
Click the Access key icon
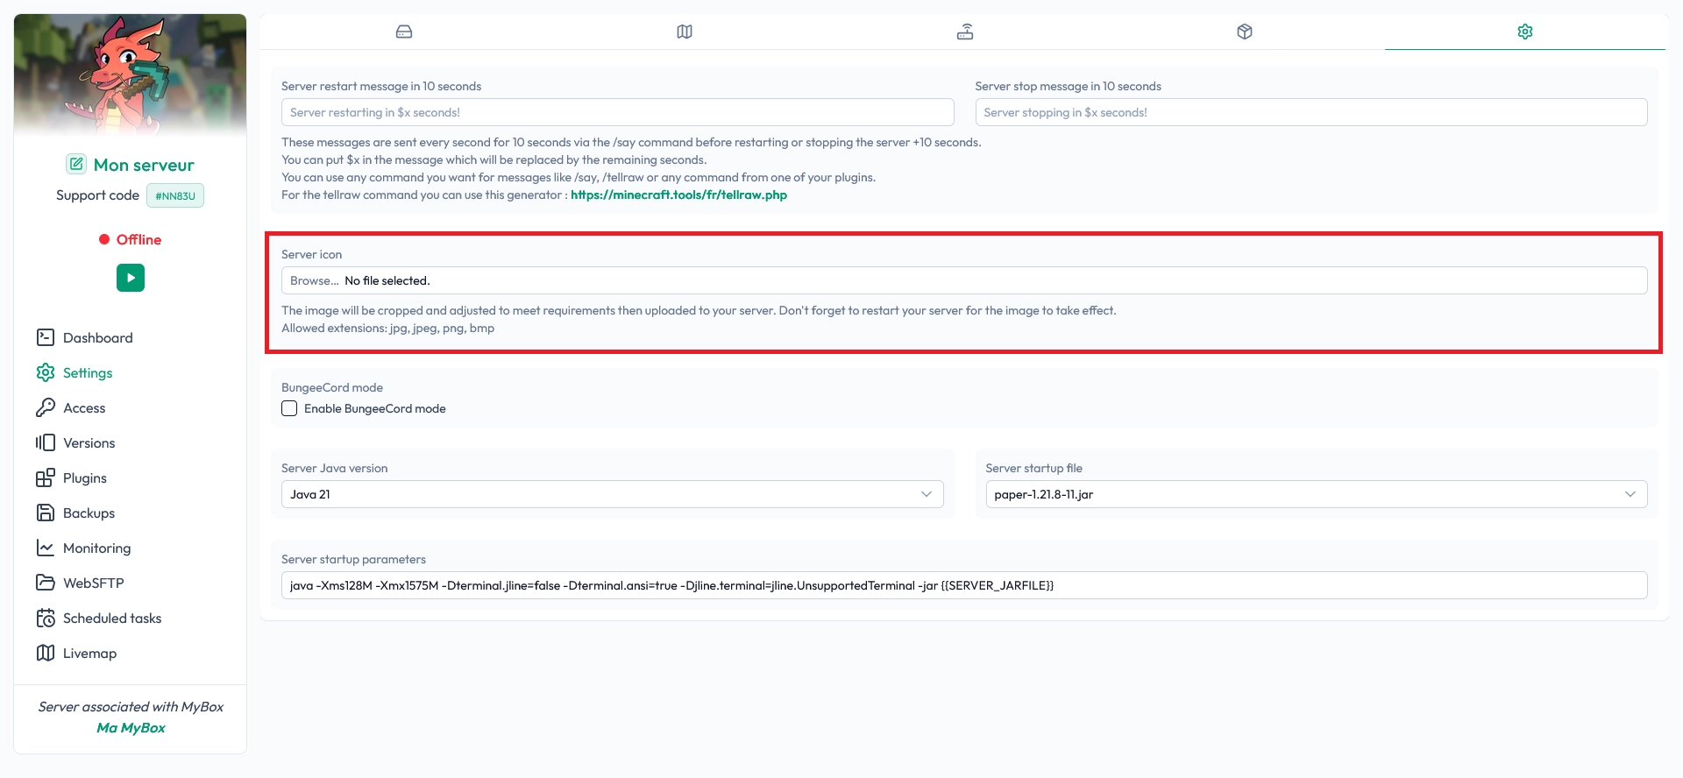46,407
